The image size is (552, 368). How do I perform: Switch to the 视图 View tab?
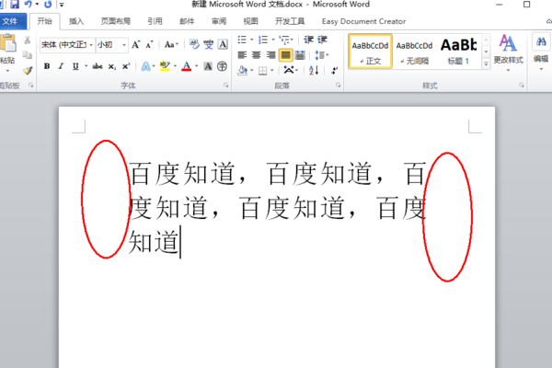tap(250, 21)
